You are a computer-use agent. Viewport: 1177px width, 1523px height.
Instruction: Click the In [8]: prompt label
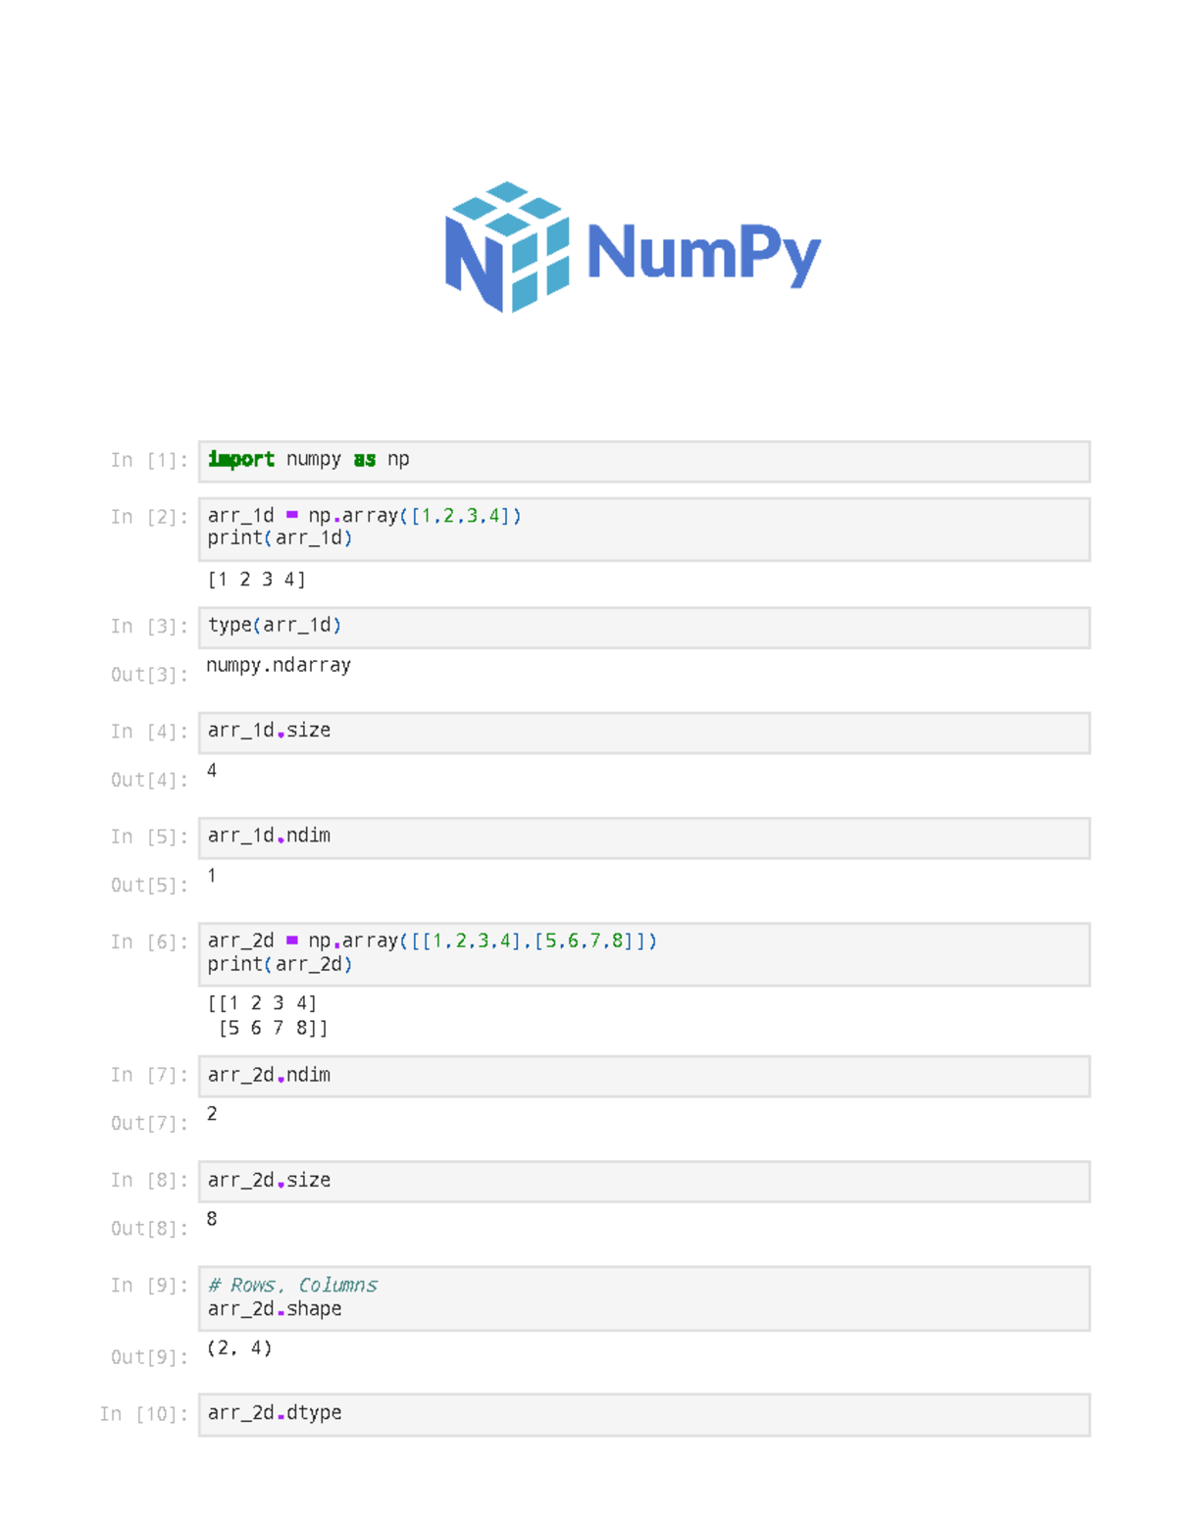pyautogui.click(x=149, y=1180)
